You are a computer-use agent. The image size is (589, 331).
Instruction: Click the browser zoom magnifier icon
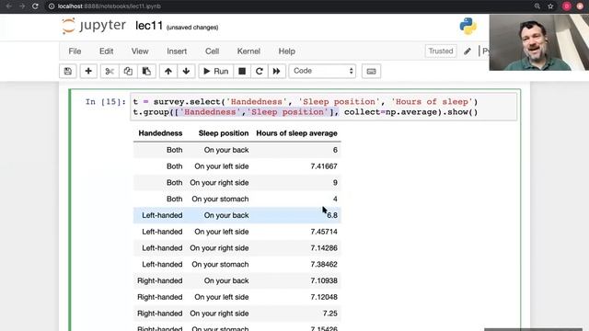point(537,6)
